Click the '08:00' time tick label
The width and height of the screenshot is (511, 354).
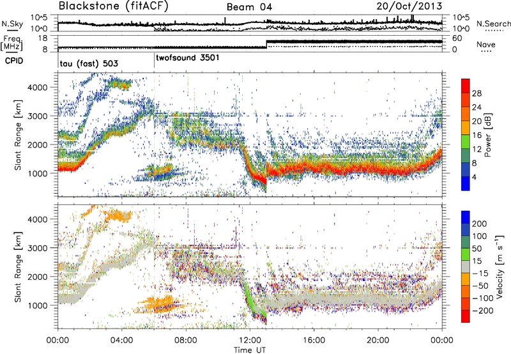(186, 341)
